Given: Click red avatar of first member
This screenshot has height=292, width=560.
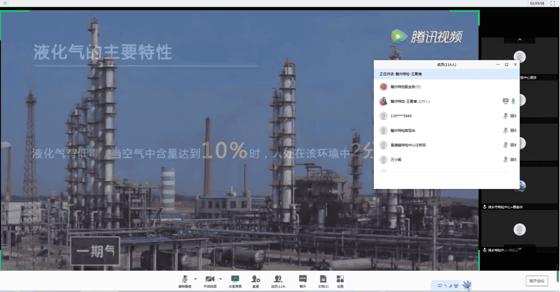Looking at the screenshot, I should click(383, 87).
